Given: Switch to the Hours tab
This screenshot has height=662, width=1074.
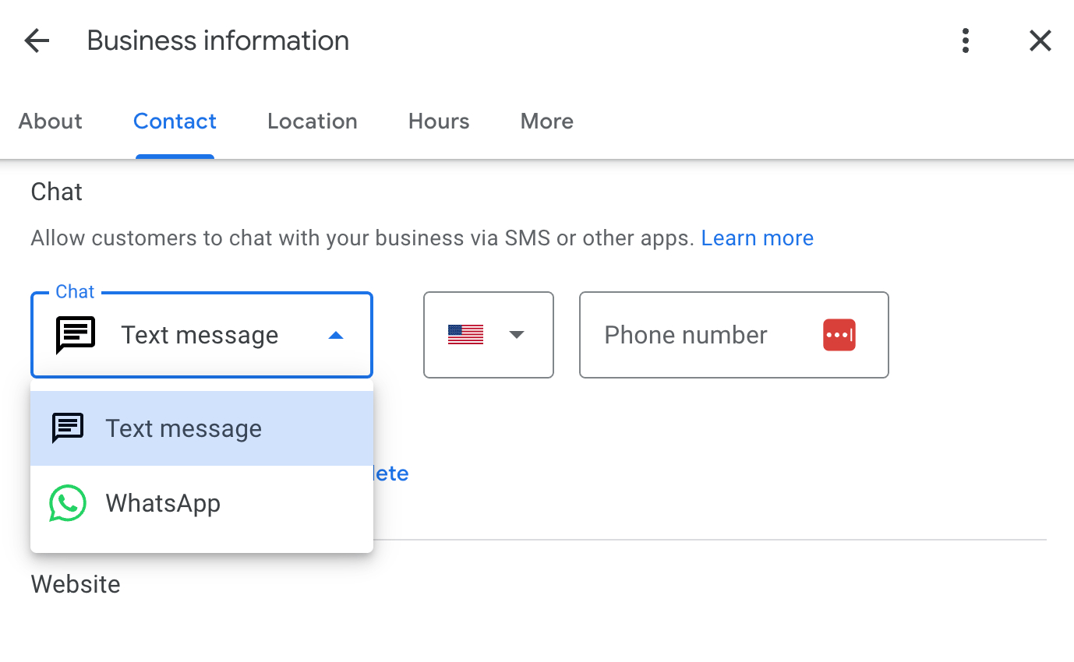Looking at the screenshot, I should 438,121.
